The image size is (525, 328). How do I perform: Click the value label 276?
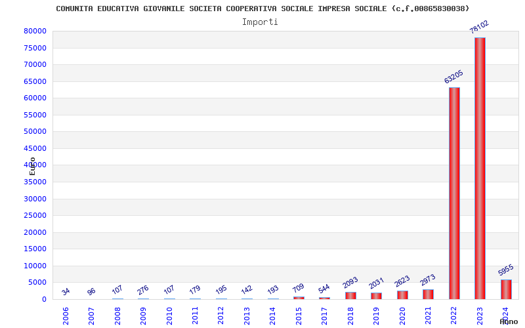[x=142, y=289]
